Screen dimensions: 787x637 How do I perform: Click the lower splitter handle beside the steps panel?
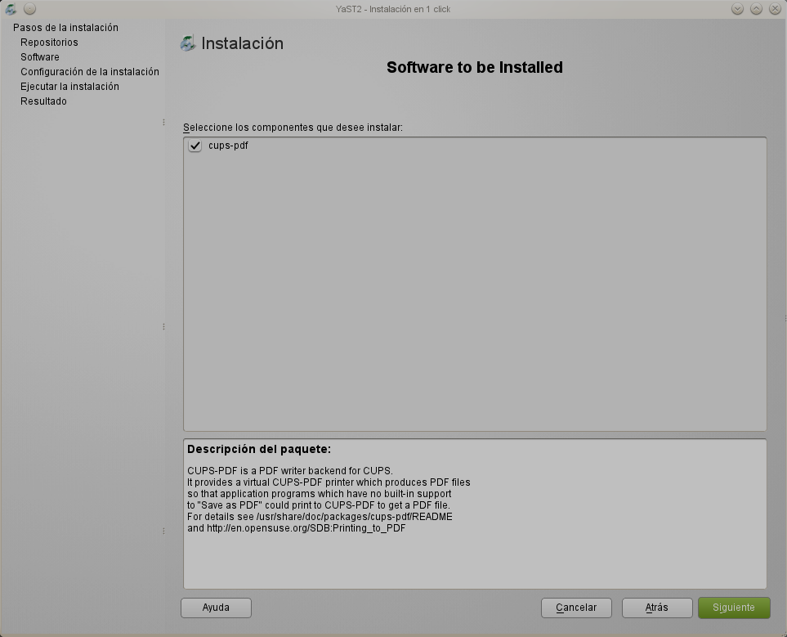coord(163,531)
